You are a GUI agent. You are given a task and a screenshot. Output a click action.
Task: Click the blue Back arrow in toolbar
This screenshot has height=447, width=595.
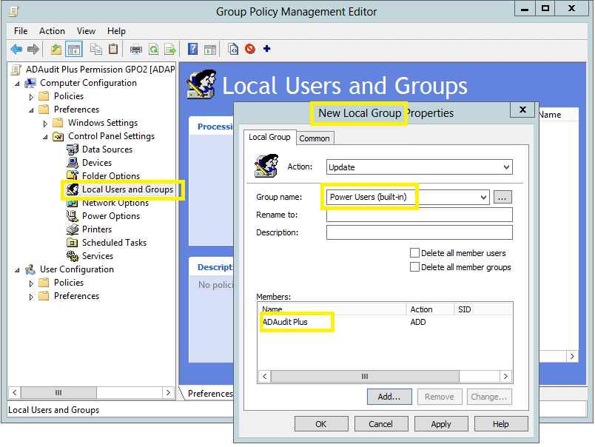(16, 50)
